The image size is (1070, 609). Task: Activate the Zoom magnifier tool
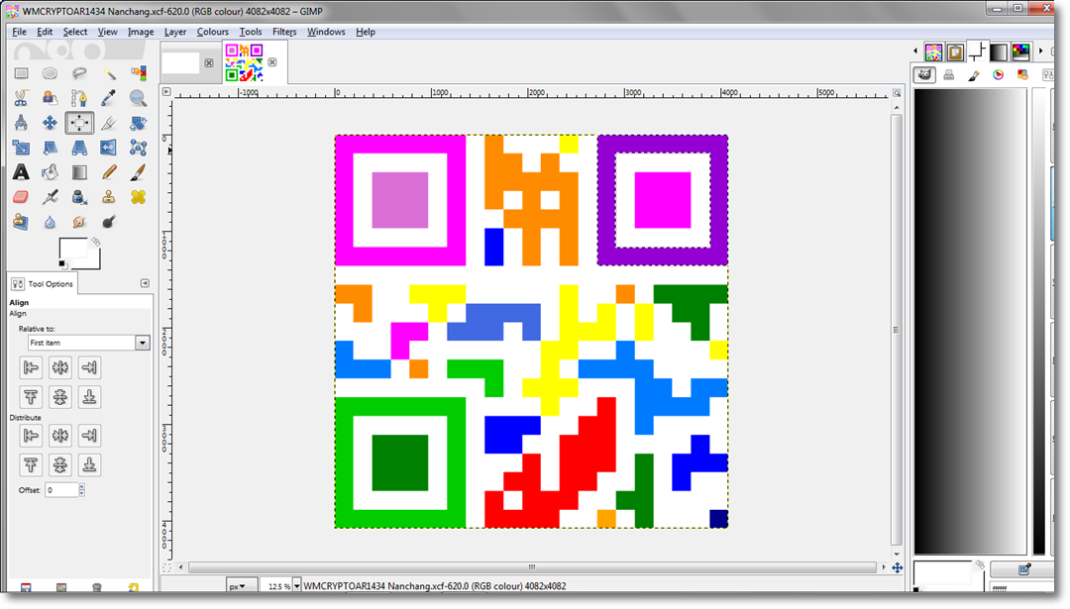[x=138, y=98]
